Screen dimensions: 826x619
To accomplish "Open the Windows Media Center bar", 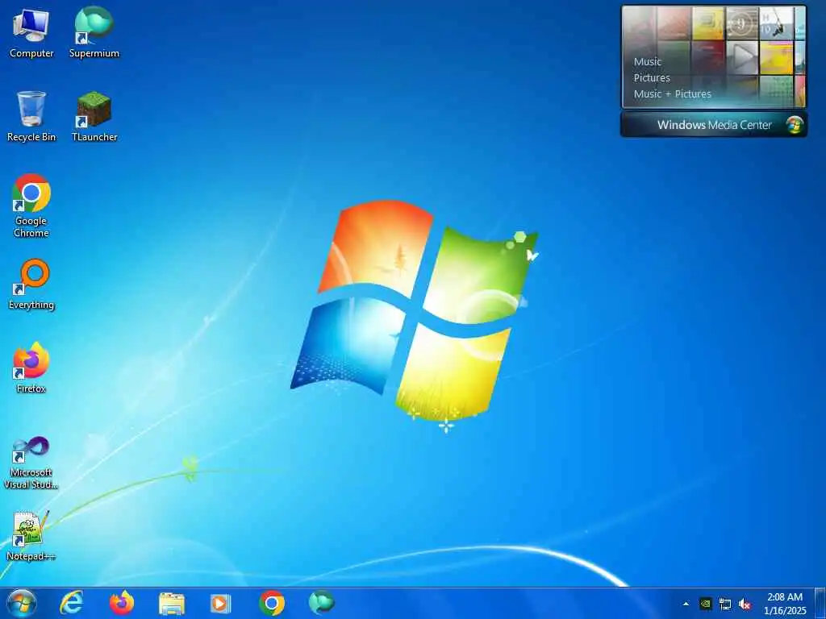I will [x=714, y=125].
